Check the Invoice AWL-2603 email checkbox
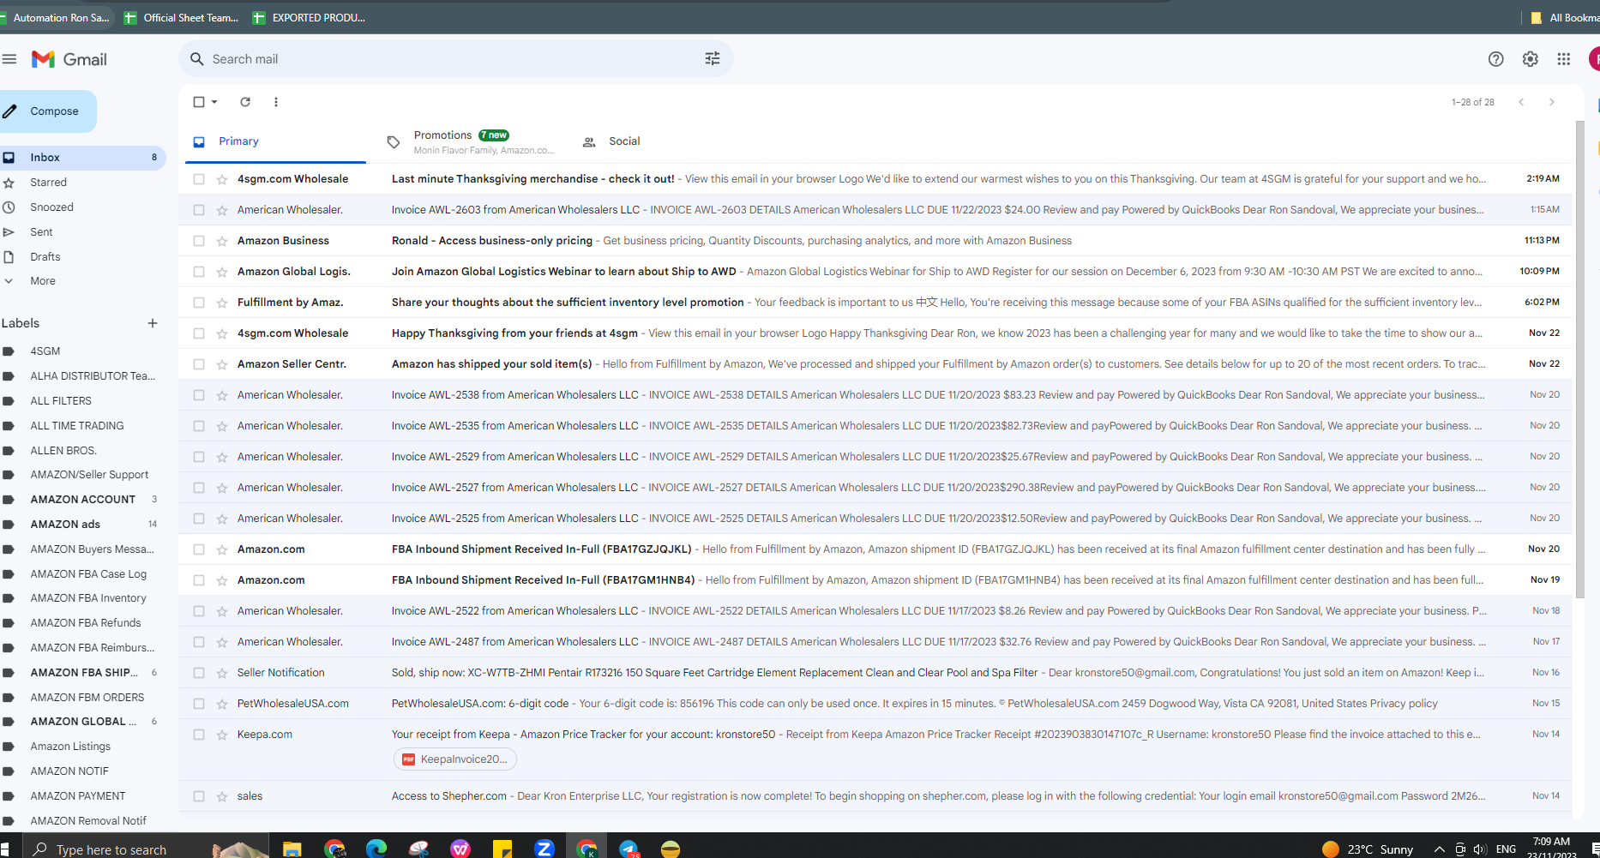1600x858 pixels. click(199, 210)
